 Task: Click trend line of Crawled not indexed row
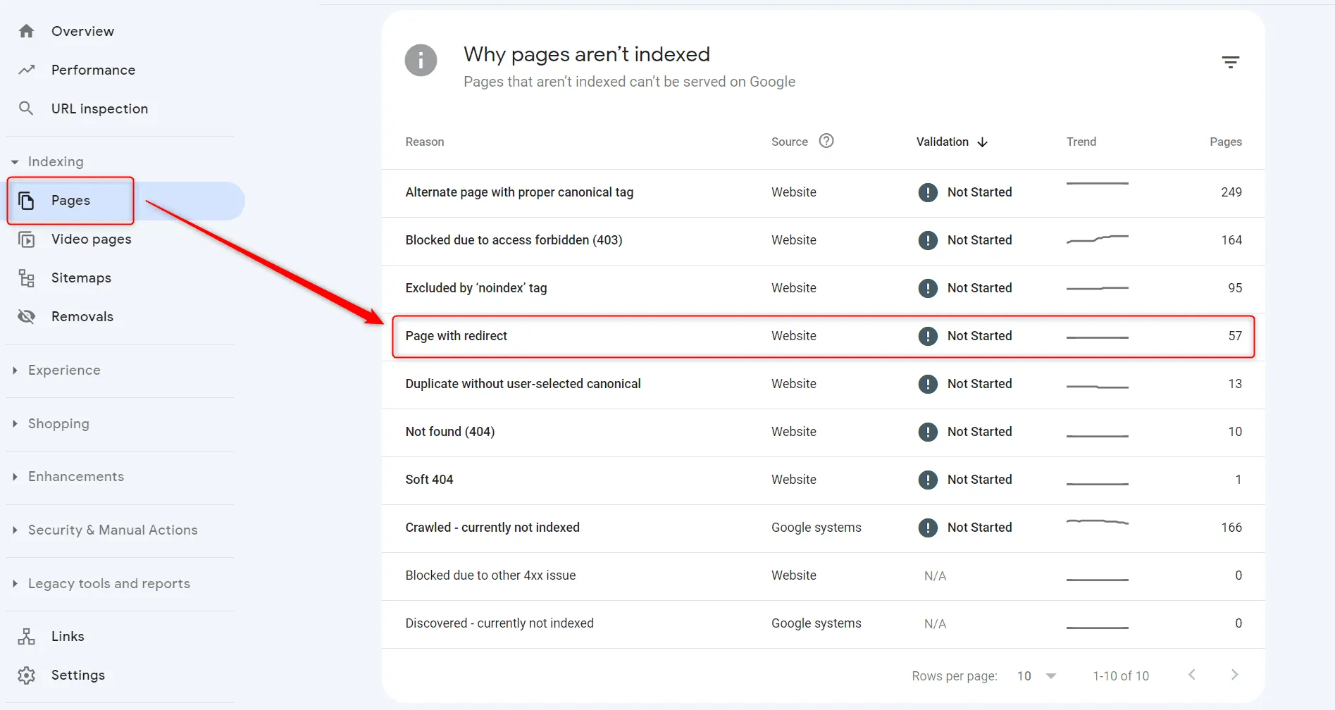[x=1097, y=522]
